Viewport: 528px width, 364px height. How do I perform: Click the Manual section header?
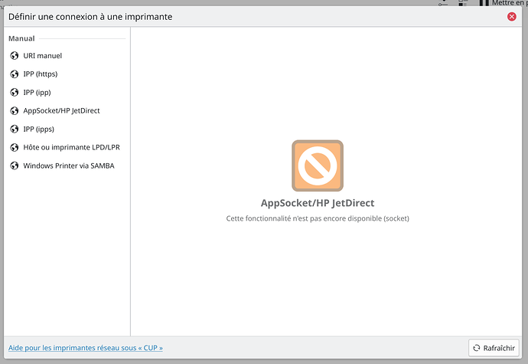click(x=21, y=38)
